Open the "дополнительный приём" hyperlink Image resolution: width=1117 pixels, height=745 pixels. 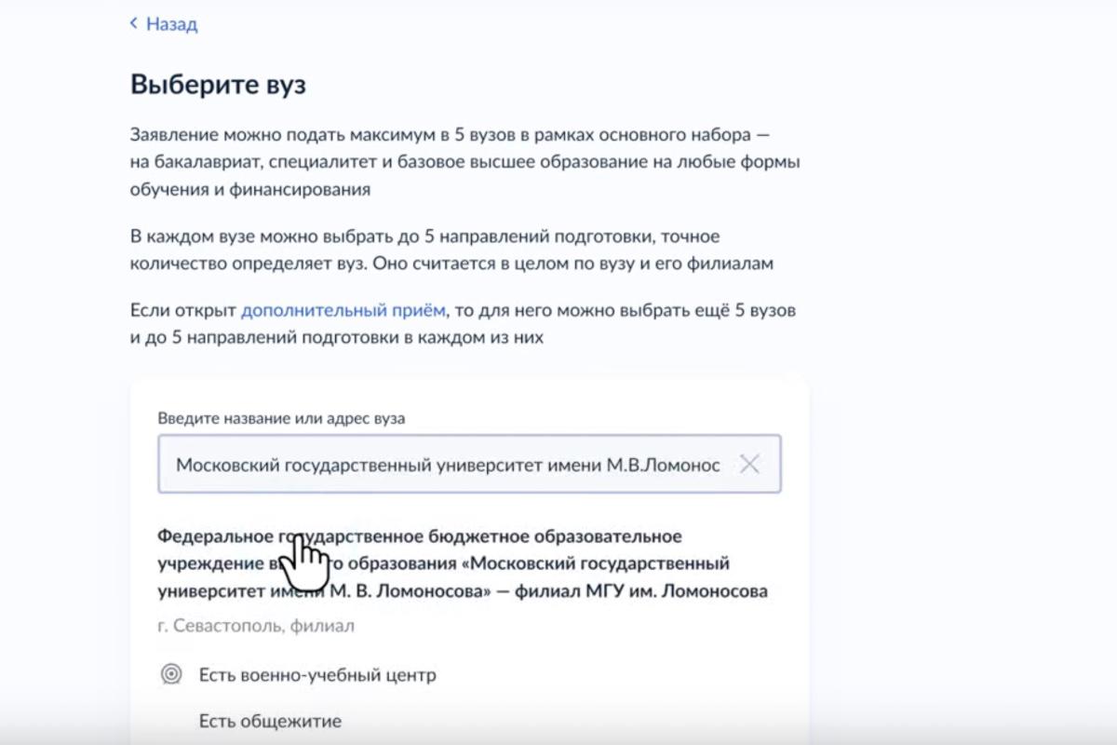pos(343,310)
